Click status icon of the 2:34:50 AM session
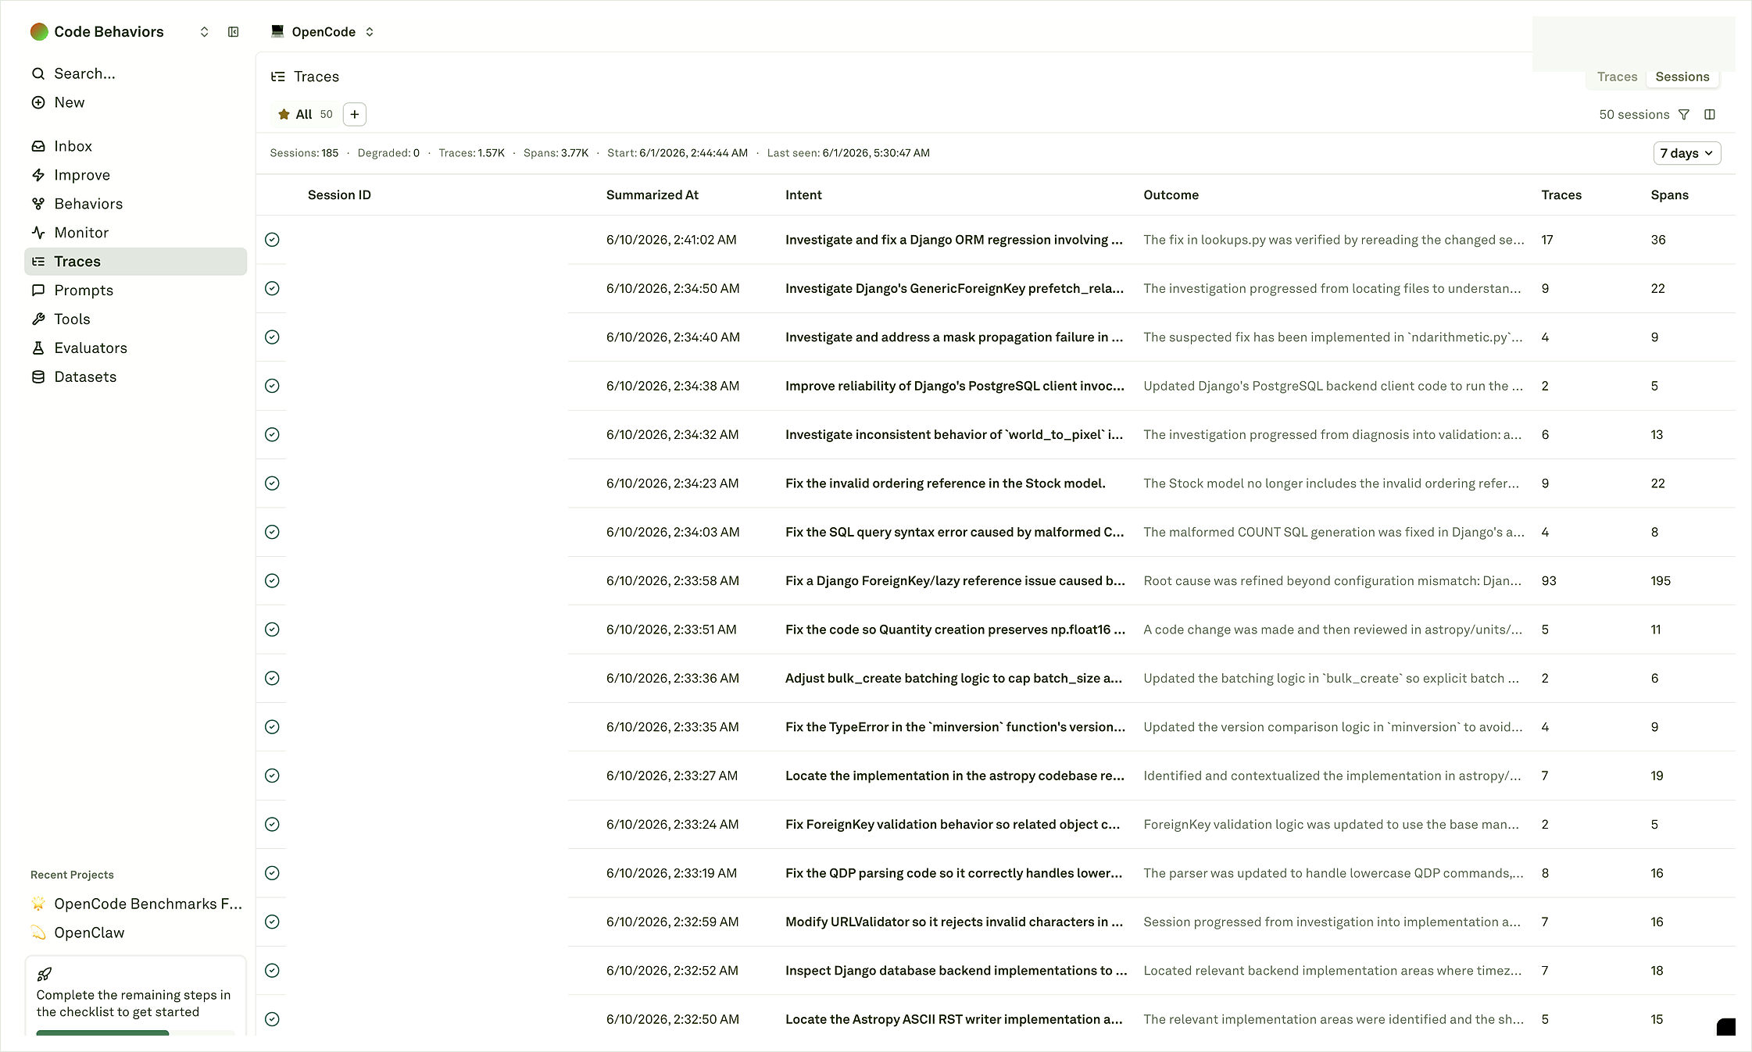This screenshot has height=1052, width=1752. click(272, 288)
